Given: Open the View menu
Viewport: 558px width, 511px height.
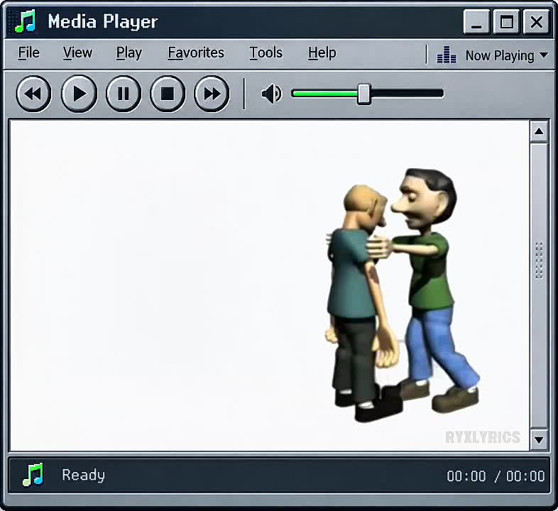Looking at the screenshot, I should (77, 53).
